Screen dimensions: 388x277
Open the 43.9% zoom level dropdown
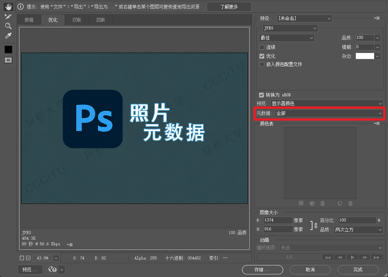pos(56,258)
